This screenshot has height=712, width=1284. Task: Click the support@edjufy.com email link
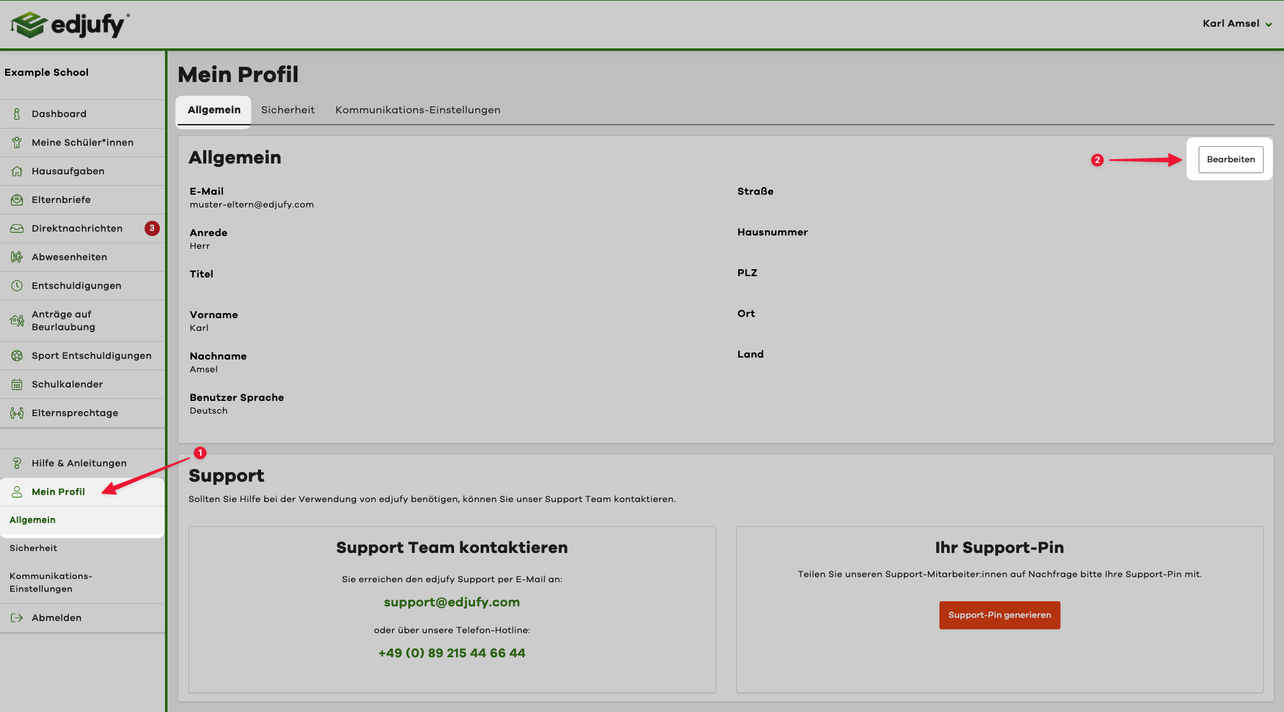point(452,603)
